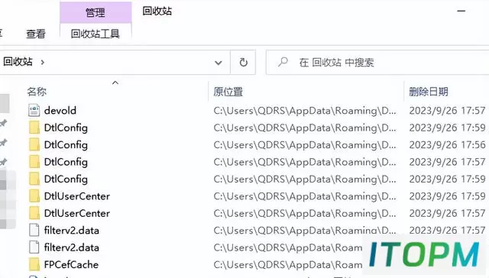Click the topmost pin icon in the sidebar

click(3, 124)
